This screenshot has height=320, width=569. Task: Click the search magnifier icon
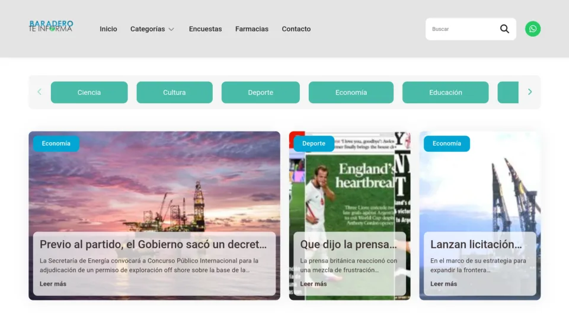(504, 28)
